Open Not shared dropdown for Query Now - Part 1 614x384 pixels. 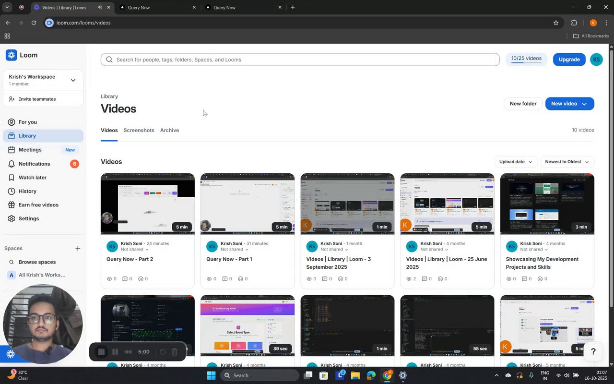coord(235,250)
